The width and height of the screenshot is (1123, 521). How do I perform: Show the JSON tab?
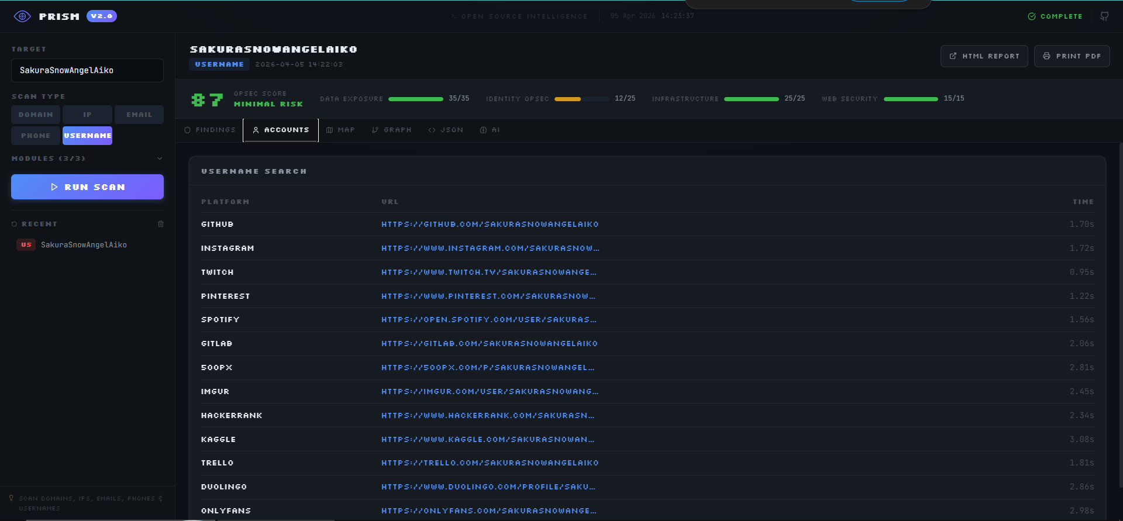click(446, 130)
